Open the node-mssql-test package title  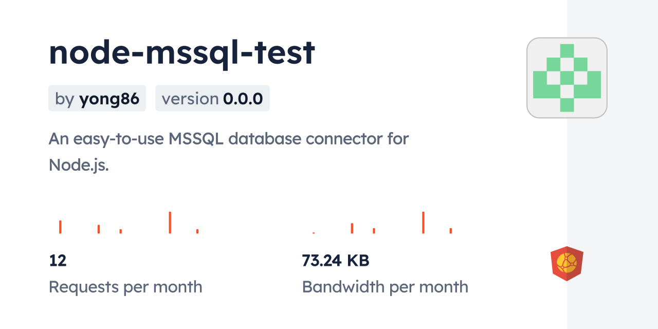click(x=181, y=53)
